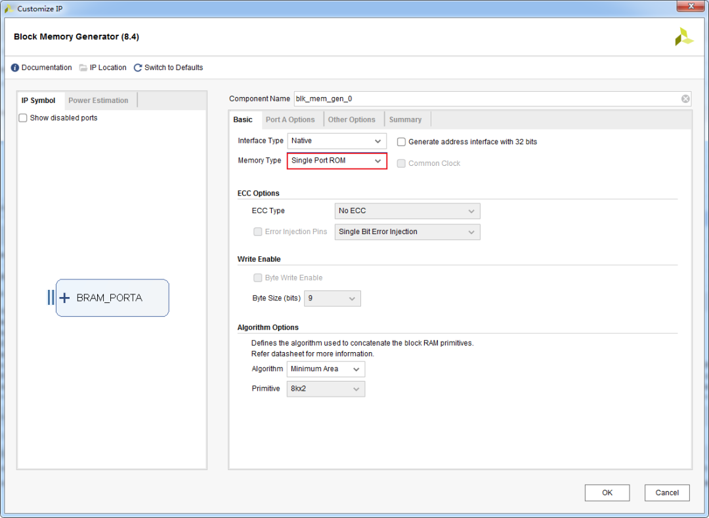This screenshot has width=709, height=518.
Task: Switch to the Port A Options tab
Action: point(290,120)
